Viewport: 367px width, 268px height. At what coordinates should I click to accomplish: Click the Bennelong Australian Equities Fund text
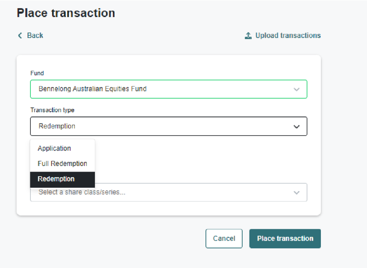tap(92, 89)
